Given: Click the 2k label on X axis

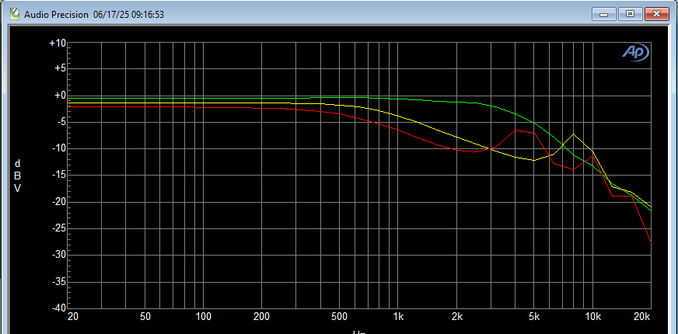Looking at the screenshot, I should [457, 317].
